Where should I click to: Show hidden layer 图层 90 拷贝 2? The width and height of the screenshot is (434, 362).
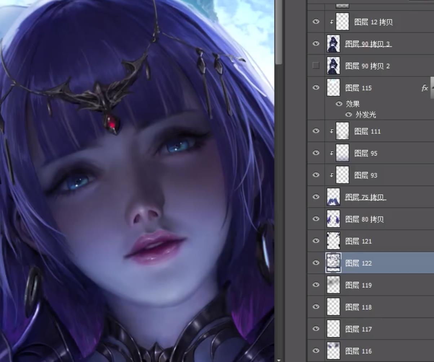click(x=316, y=66)
